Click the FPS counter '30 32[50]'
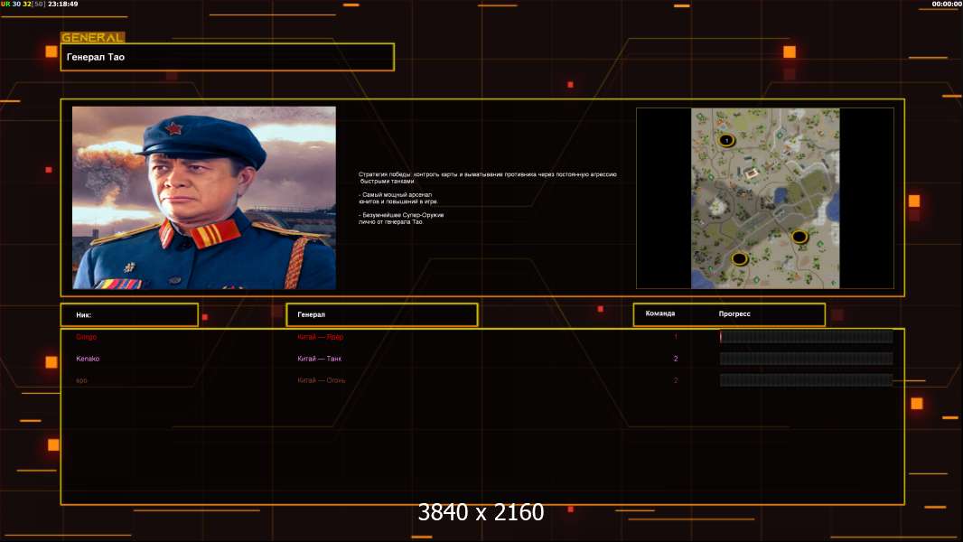The height and width of the screenshot is (542, 963). click(29, 4)
